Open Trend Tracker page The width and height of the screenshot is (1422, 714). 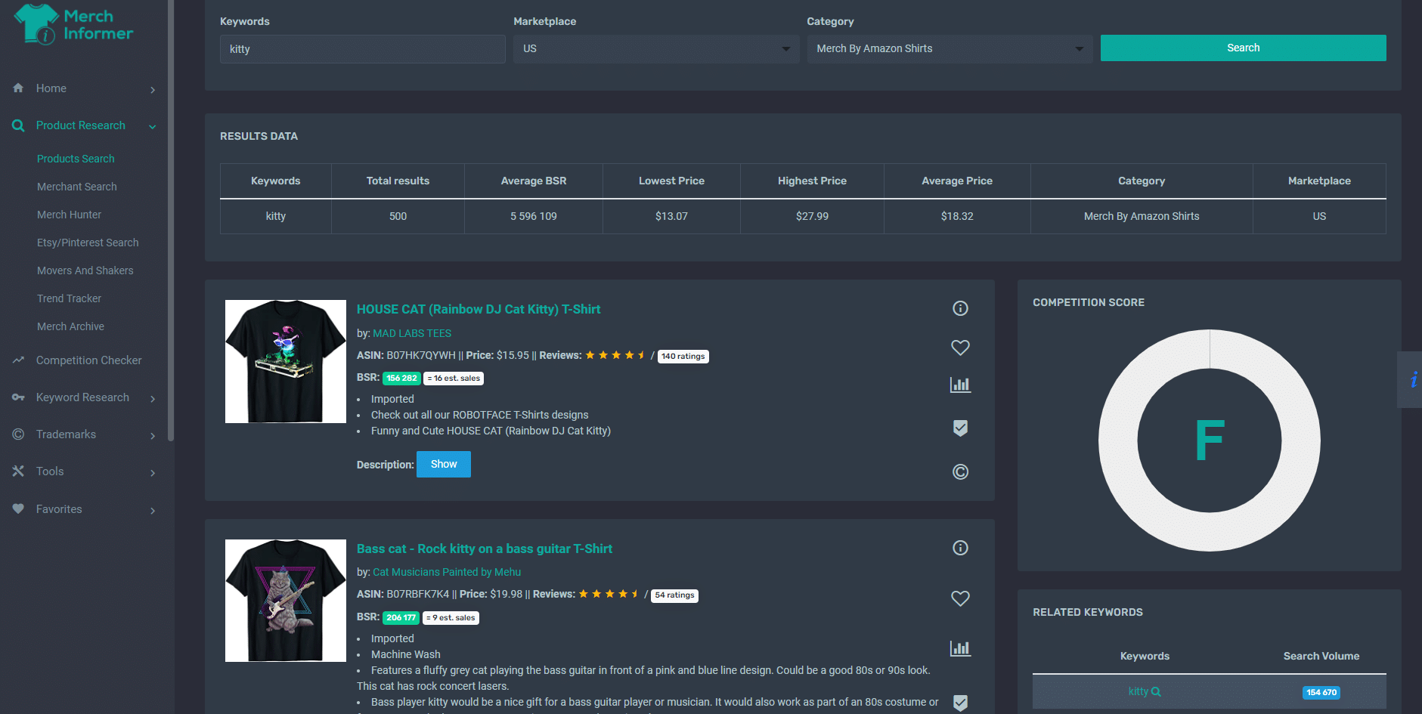[69, 298]
